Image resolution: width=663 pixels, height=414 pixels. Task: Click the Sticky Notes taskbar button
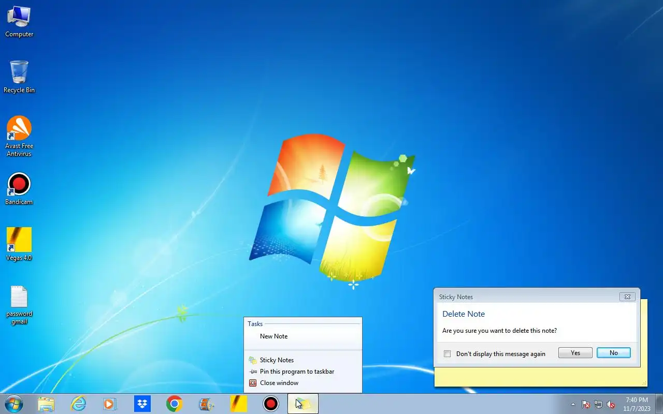303,404
